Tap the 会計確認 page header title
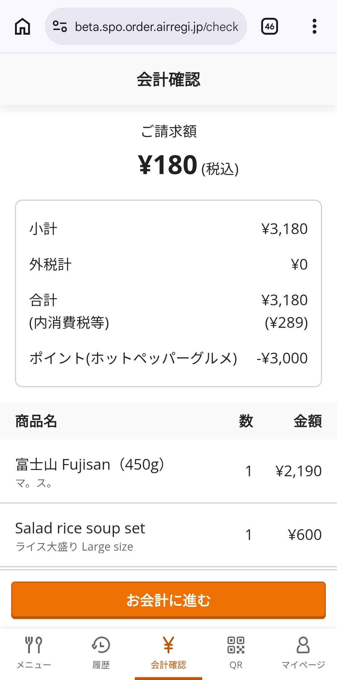Screen dimensions: 337x680 pyautogui.click(x=168, y=79)
